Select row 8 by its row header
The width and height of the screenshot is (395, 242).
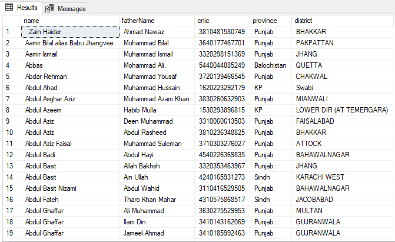tap(11, 110)
